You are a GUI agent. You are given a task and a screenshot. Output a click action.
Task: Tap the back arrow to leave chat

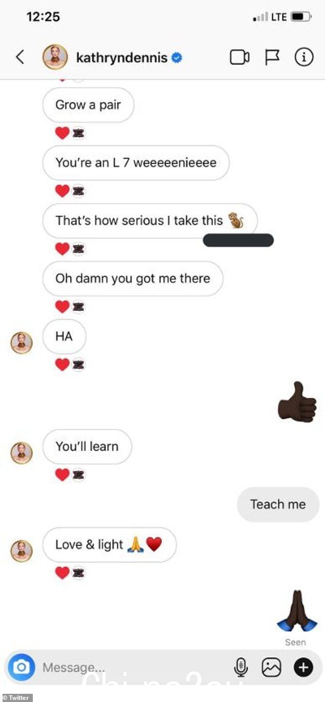pos(20,57)
